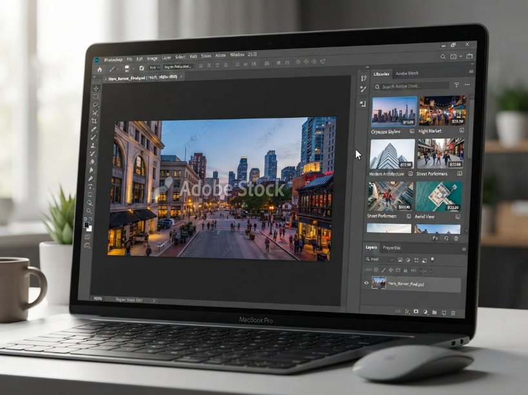Select the Layers tab
Image resolution: width=528 pixels, height=395 pixels.
[x=371, y=247]
